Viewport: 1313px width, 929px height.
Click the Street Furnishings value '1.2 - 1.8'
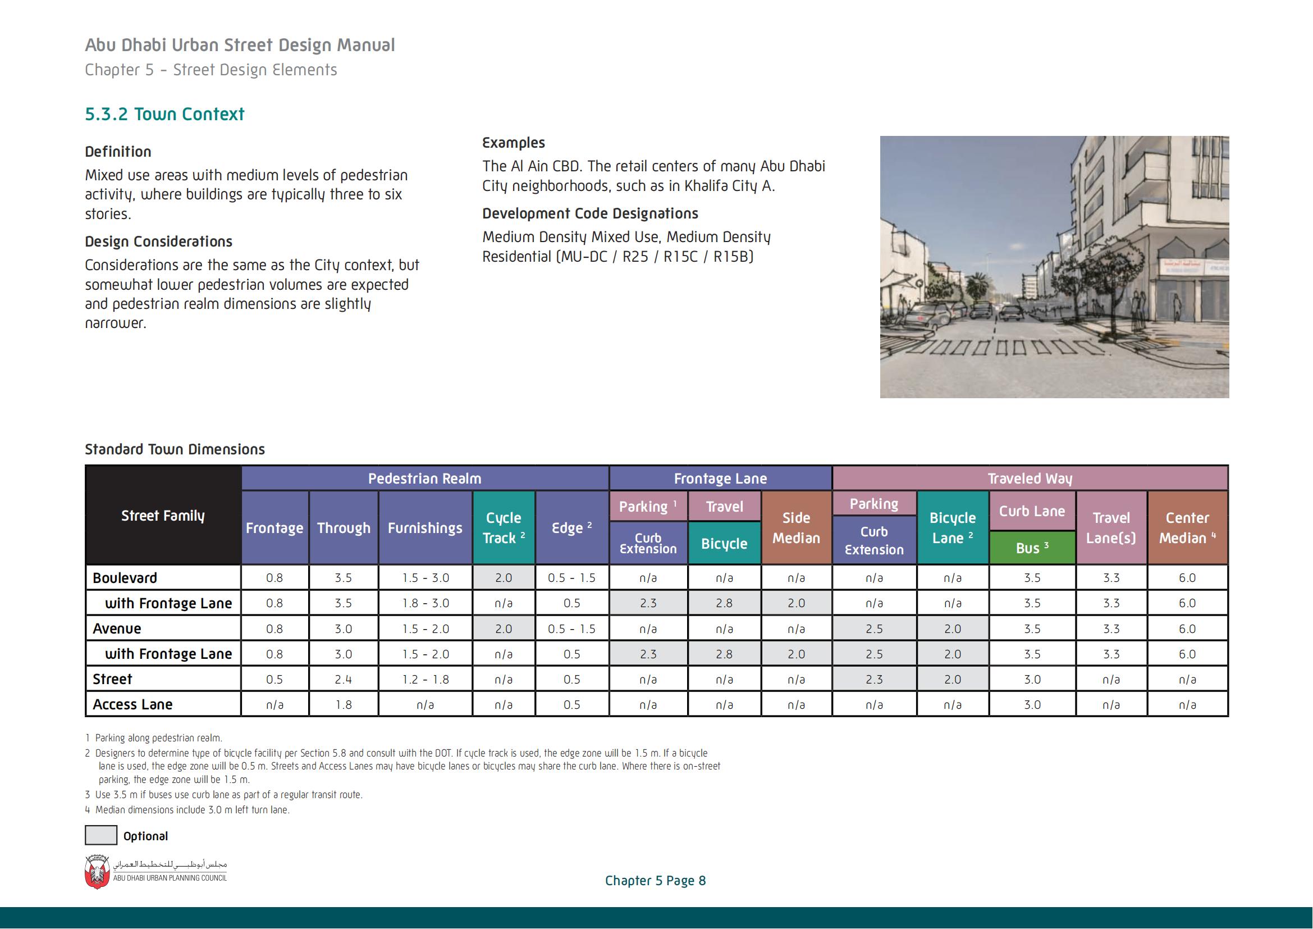426,679
